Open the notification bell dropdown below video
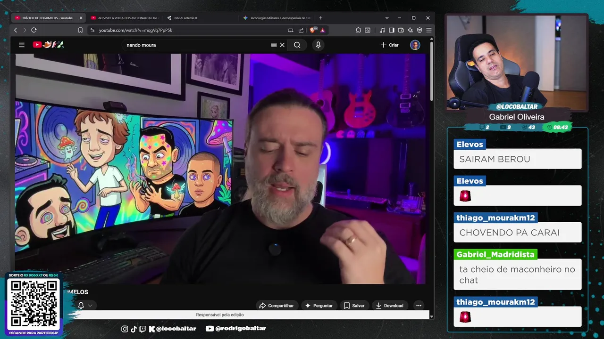 [85, 306]
